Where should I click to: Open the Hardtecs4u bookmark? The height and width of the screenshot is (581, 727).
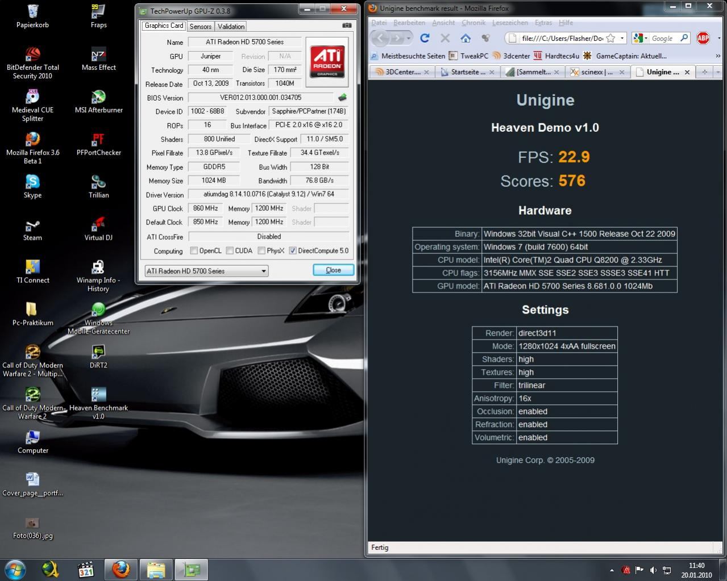tap(555, 56)
